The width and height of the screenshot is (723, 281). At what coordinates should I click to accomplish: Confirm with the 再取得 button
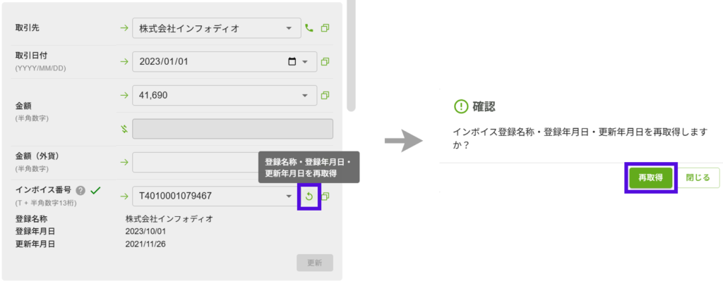coord(650,177)
